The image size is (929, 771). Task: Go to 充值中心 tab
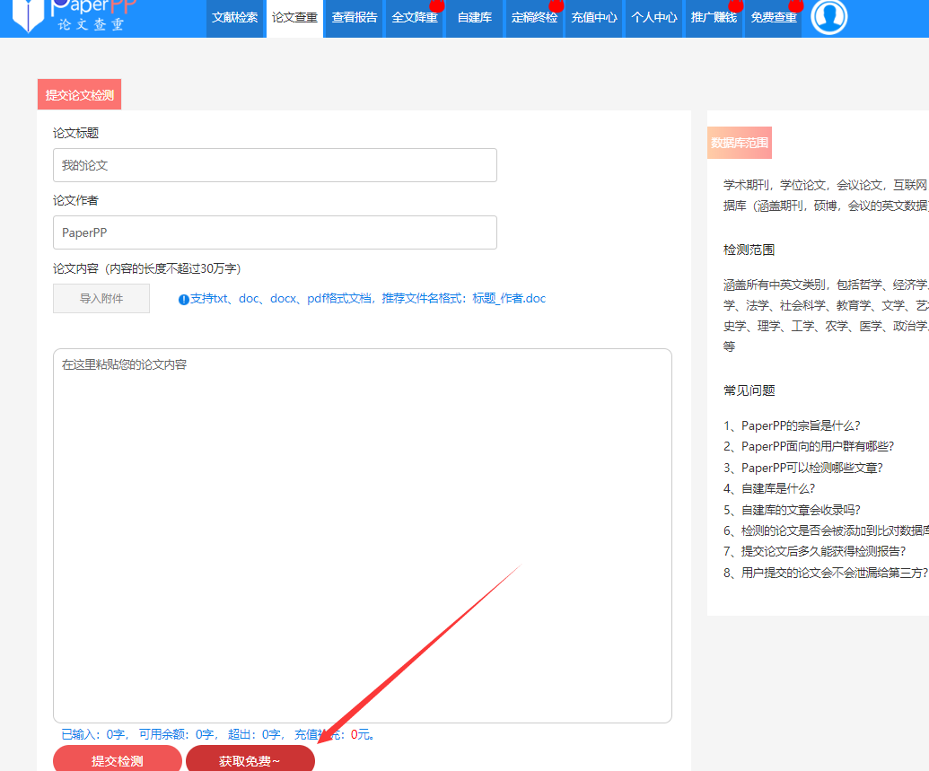point(593,18)
